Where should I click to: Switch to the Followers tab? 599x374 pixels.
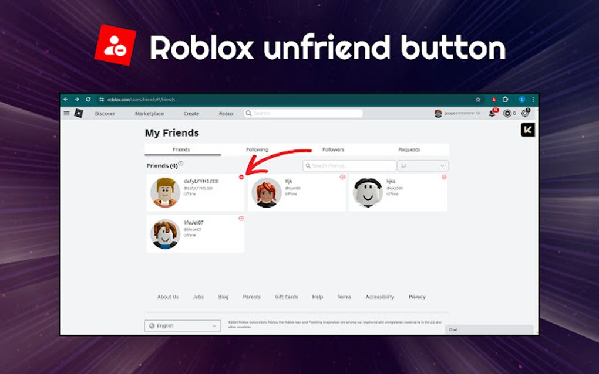[x=334, y=149]
